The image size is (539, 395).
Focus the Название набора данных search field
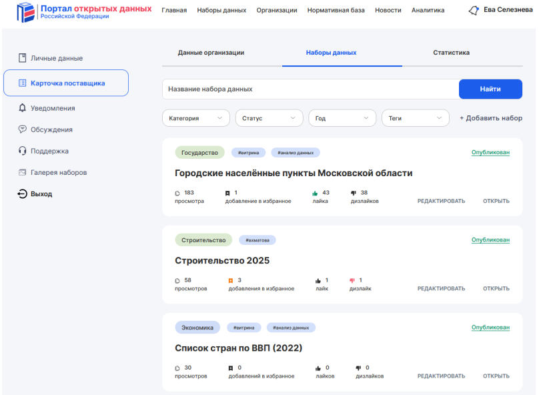(310, 89)
